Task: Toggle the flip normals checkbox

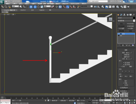Action: [123, 57]
